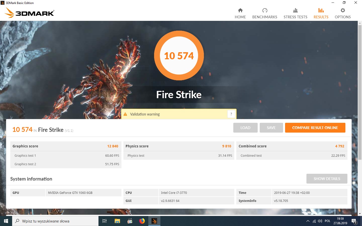Click the Fire Strike title on banner
Viewport: 362px width, 226px height.
(179, 95)
